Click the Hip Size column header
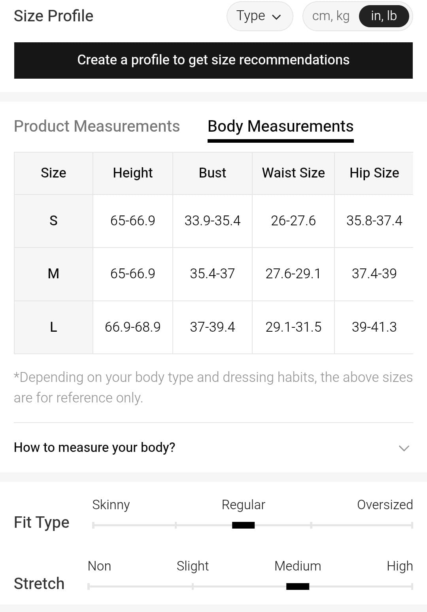The width and height of the screenshot is (427, 612). 374,173
